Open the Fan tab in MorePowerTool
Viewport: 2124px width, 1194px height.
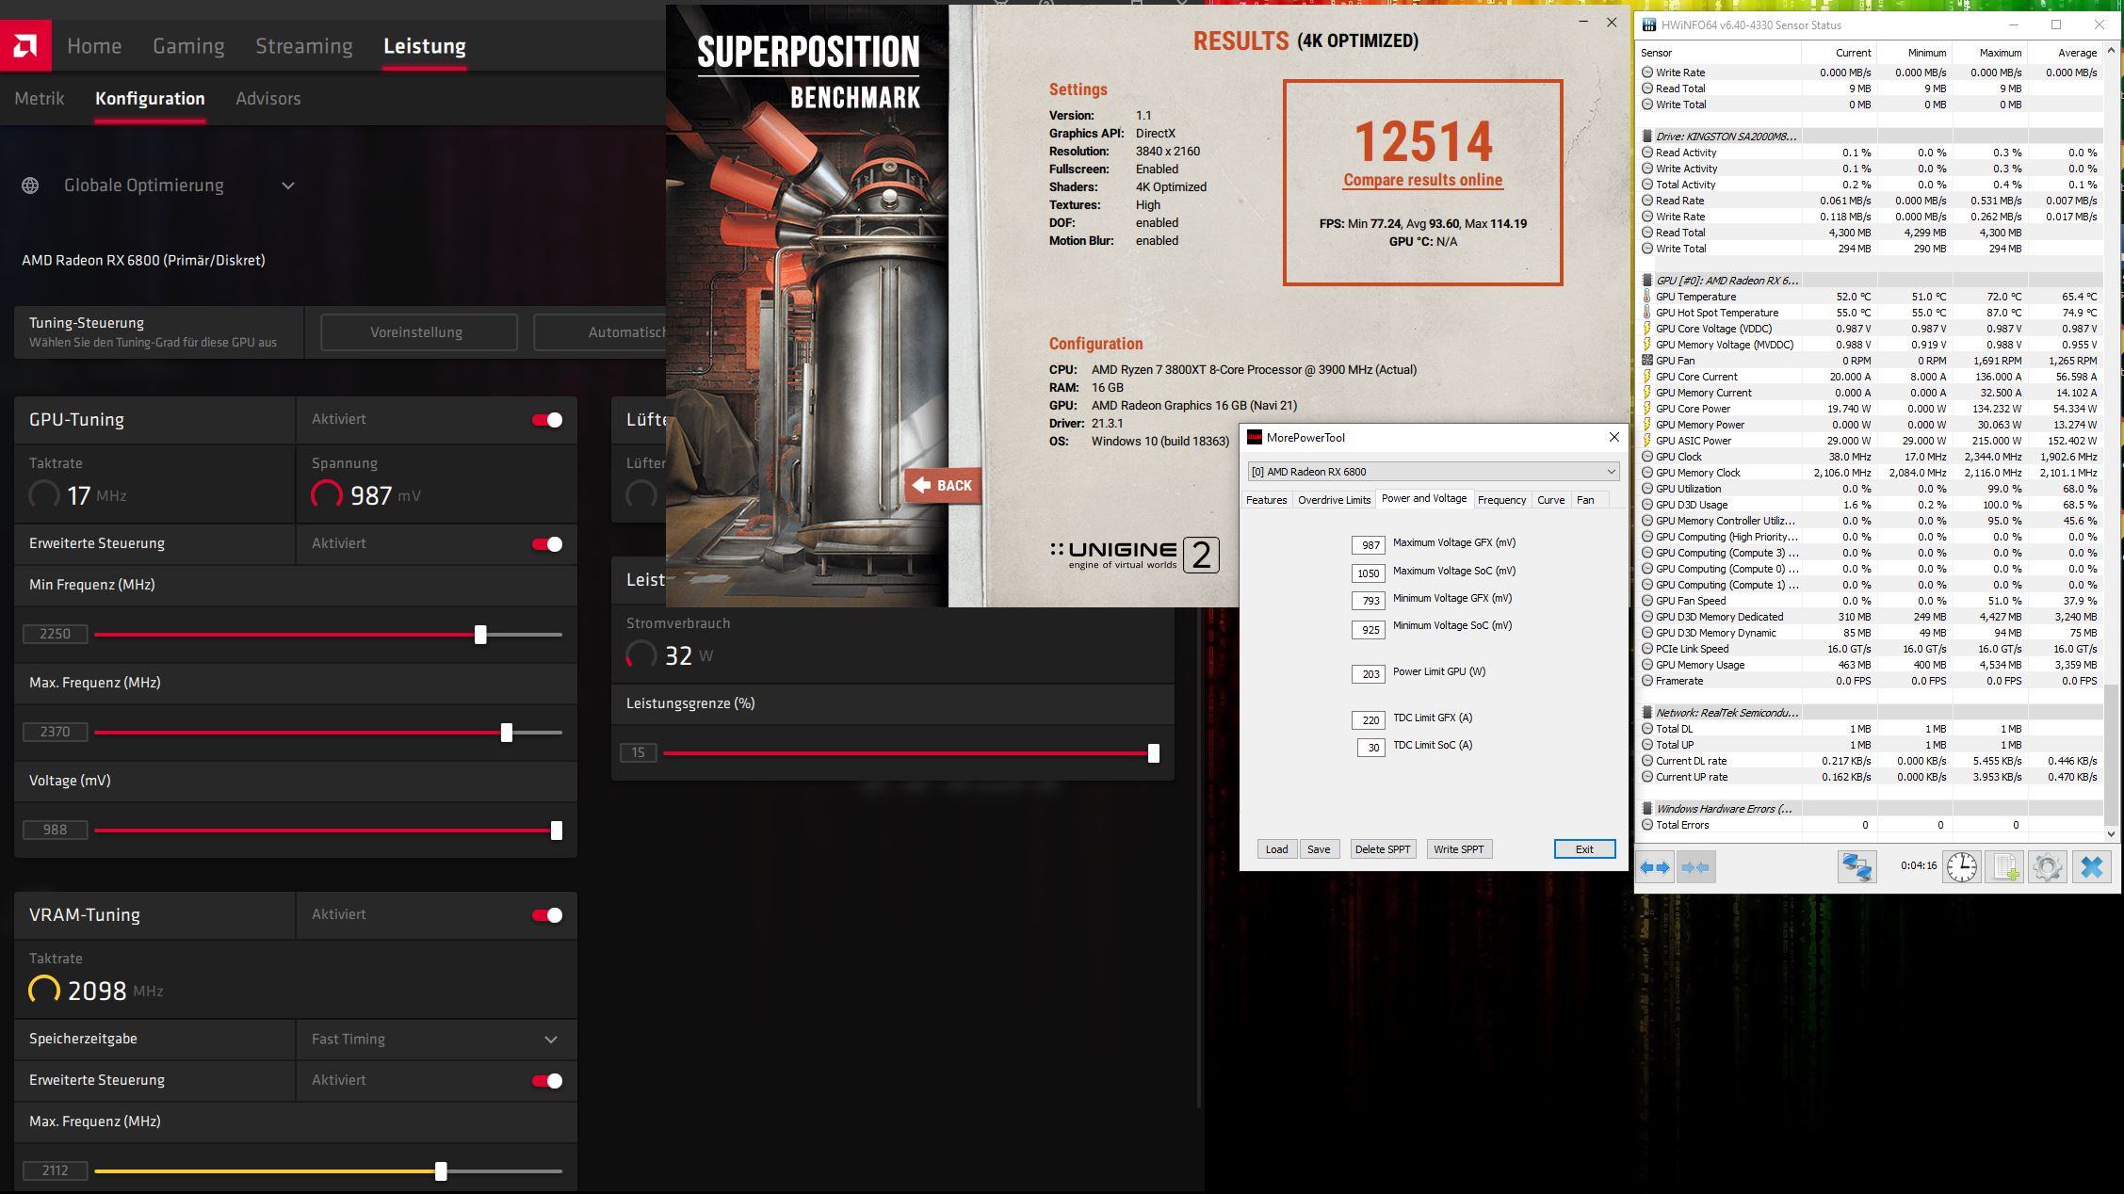(x=1585, y=500)
